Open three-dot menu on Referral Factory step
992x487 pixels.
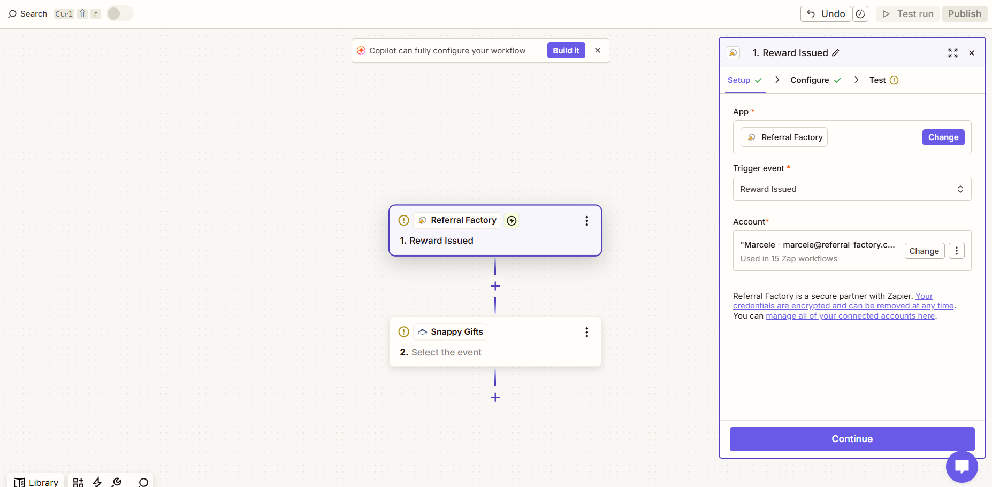[x=587, y=221]
